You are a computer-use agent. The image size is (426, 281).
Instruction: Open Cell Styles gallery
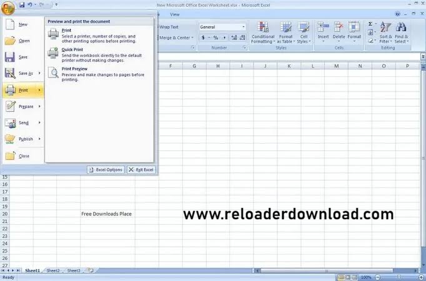[304, 32]
